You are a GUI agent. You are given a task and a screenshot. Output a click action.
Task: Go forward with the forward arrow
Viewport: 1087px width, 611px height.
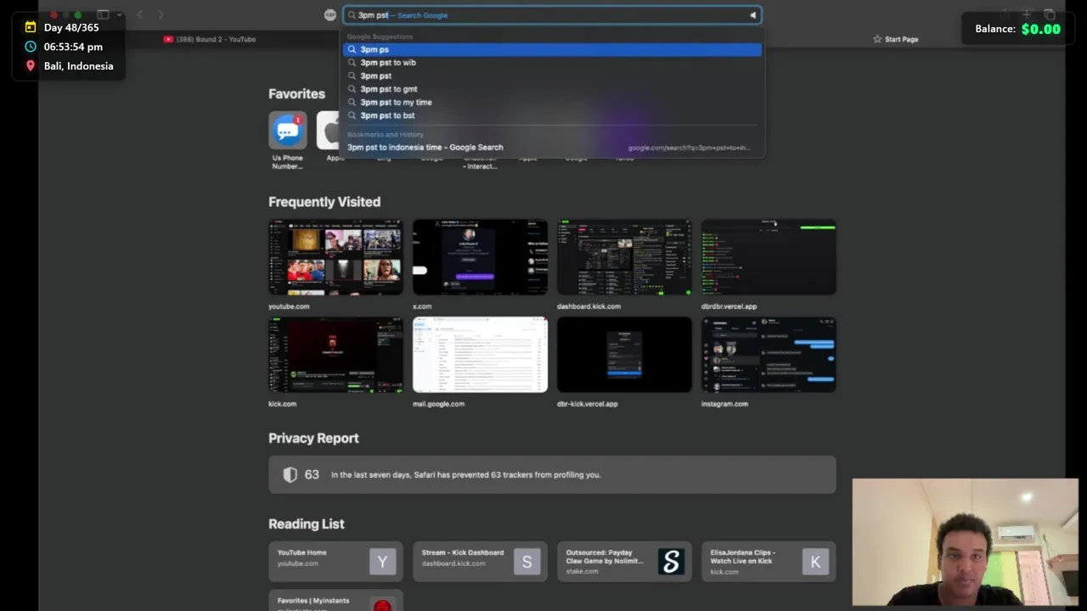click(x=161, y=14)
